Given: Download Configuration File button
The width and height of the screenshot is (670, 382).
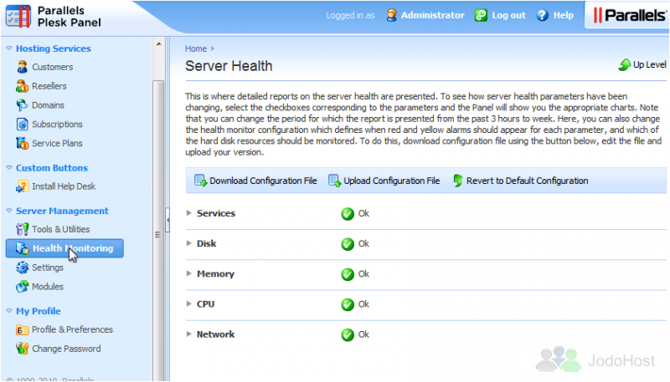Looking at the screenshot, I should click(x=255, y=181).
